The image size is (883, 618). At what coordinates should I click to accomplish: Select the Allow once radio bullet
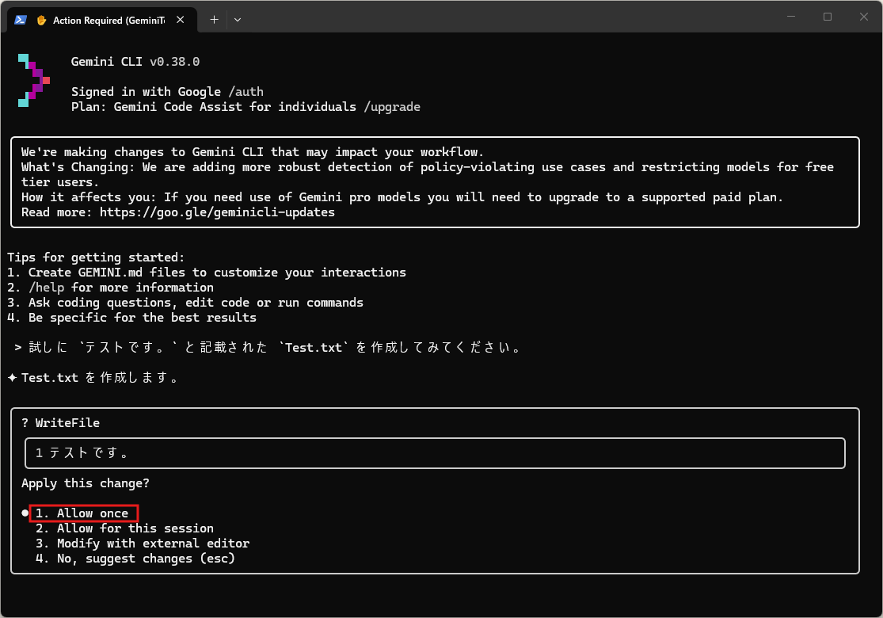point(25,513)
